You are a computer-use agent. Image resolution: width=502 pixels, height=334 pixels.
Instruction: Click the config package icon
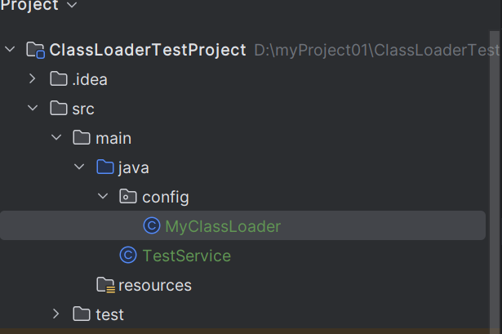[x=128, y=197]
